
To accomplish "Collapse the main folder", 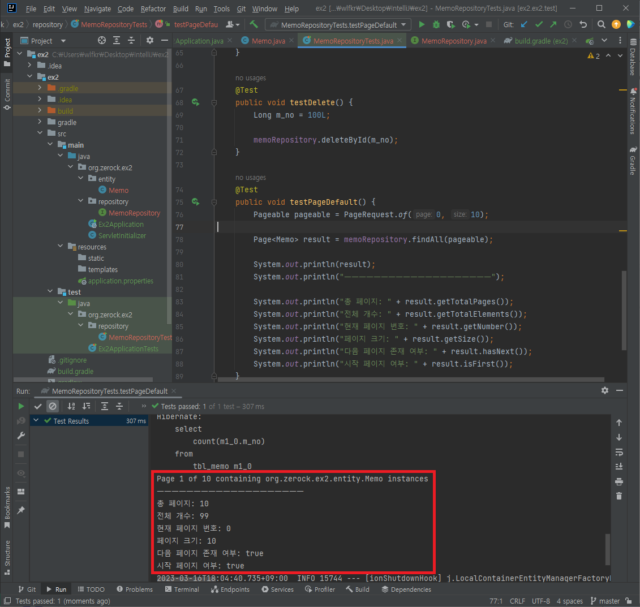I will (x=50, y=144).
